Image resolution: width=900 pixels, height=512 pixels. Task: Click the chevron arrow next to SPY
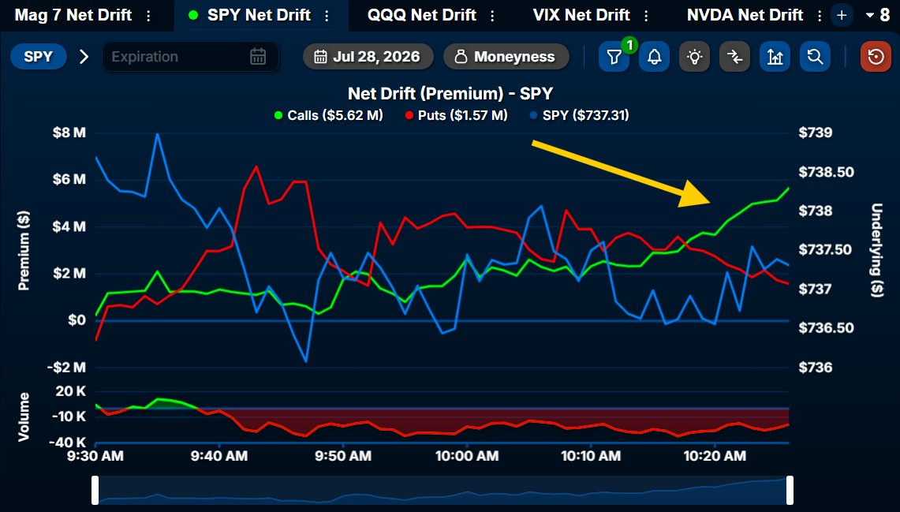[84, 57]
